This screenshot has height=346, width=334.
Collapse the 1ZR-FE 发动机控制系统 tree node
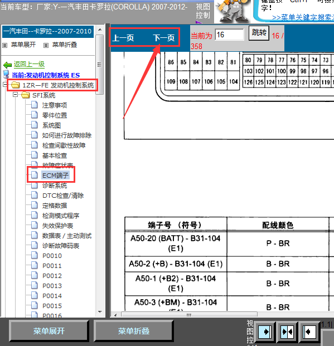click(x=5, y=84)
